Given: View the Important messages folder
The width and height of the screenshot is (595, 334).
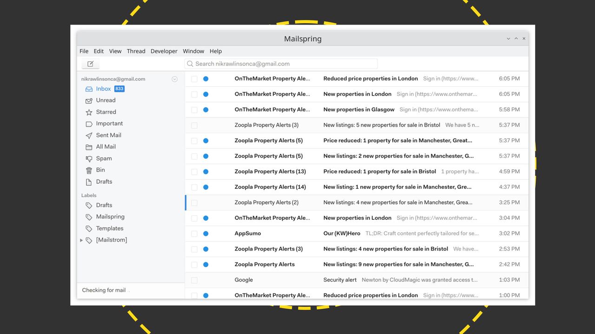Looking at the screenshot, I should 111,123.
